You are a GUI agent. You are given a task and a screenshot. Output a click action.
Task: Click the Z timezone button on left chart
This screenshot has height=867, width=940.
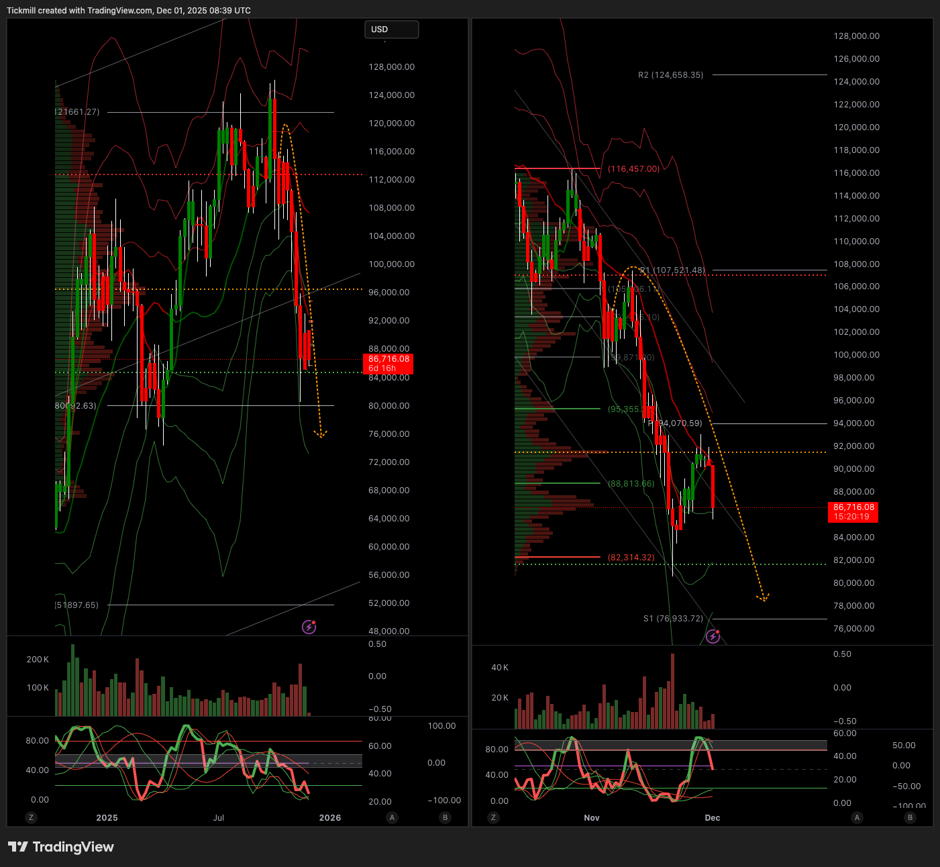tap(31, 817)
